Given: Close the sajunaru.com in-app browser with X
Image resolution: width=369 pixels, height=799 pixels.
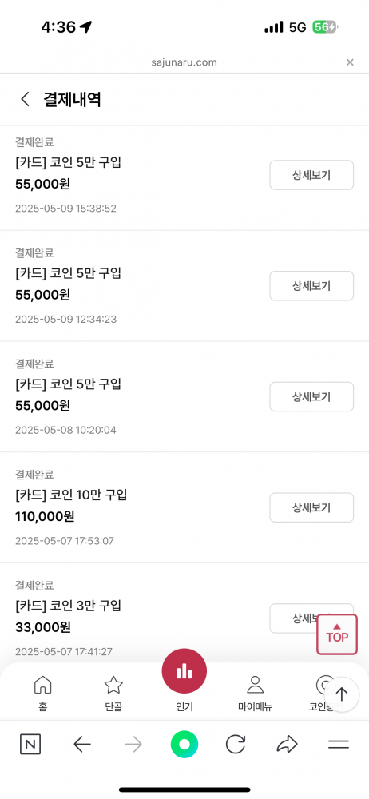Looking at the screenshot, I should click(x=350, y=62).
